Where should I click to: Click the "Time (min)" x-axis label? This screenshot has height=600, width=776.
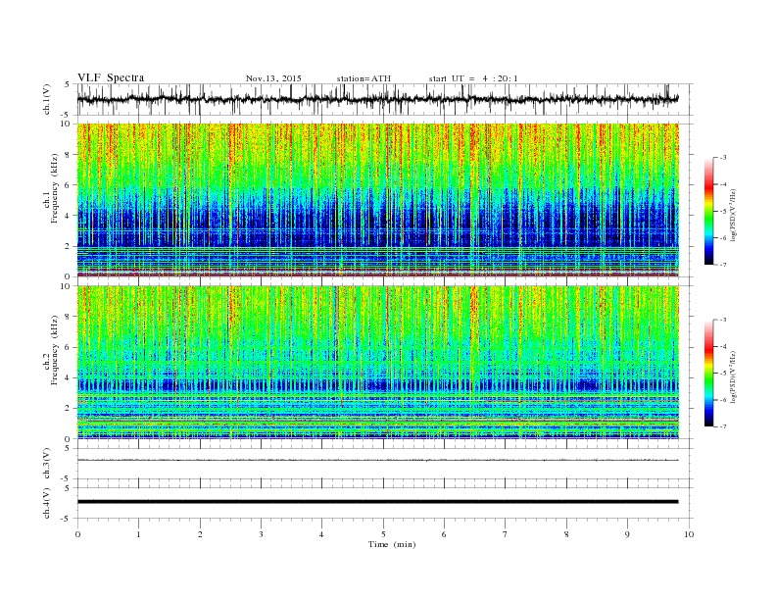pos(392,544)
